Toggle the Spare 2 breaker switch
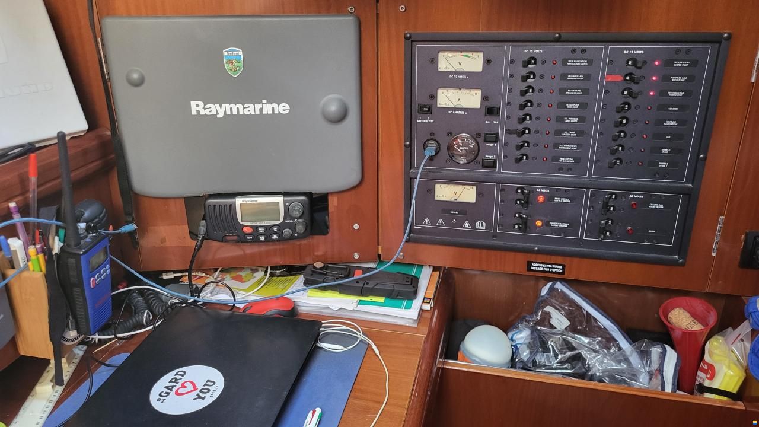759x427 pixels. [616, 162]
